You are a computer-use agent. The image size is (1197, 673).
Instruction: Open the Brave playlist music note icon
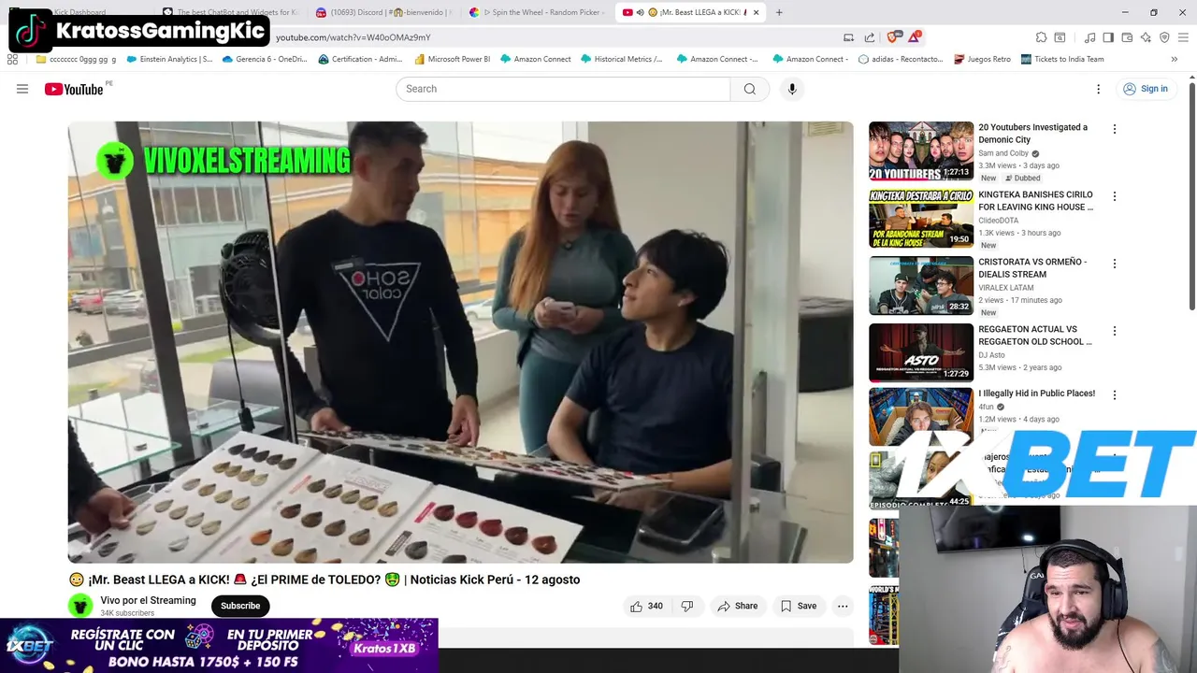[1089, 37]
